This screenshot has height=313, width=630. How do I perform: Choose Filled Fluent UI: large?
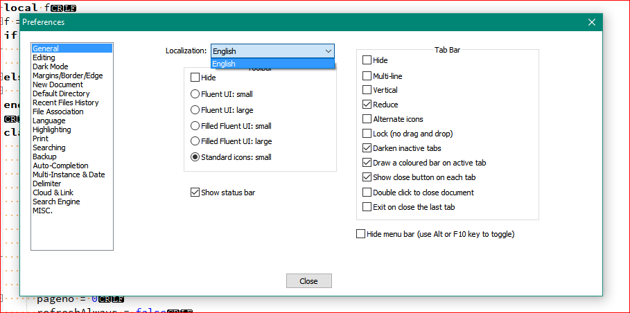pyautogui.click(x=195, y=142)
